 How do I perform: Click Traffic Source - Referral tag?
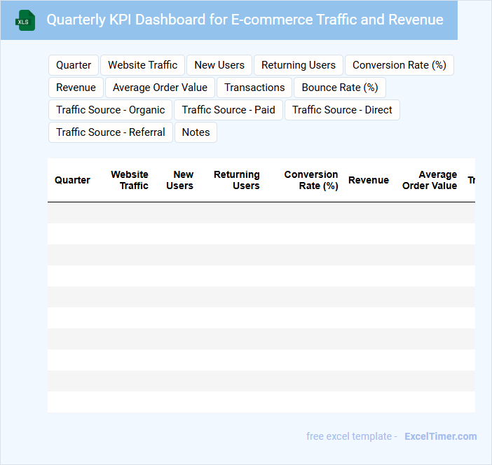[111, 132]
